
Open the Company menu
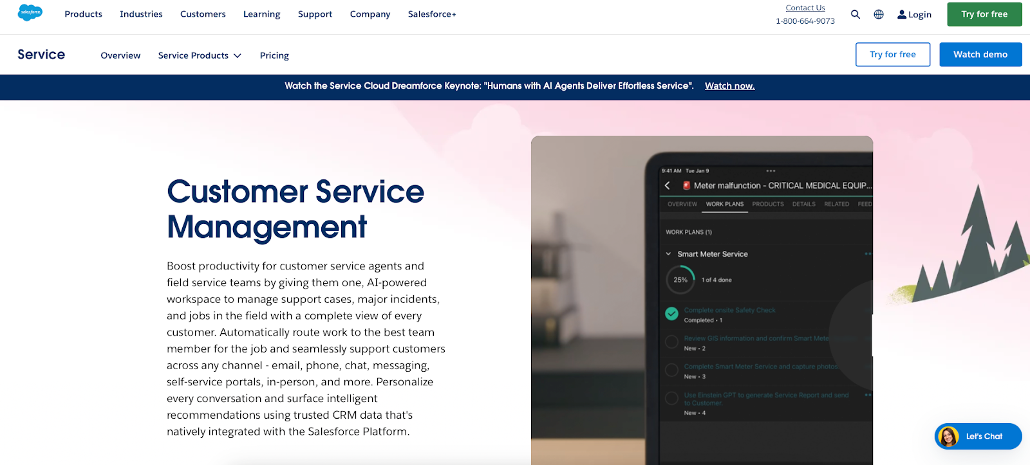coord(370,14)
